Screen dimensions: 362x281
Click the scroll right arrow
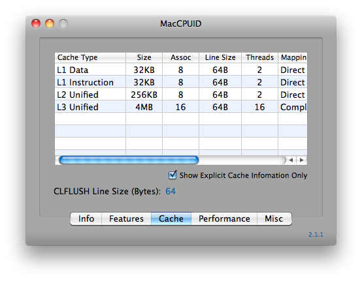301,160
